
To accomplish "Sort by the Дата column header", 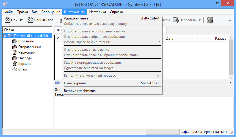I will [x=181, y=39].
